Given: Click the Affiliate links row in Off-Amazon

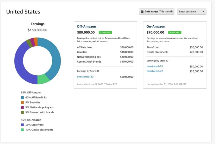Looking at the screenshot, I should tap(105, 47).
